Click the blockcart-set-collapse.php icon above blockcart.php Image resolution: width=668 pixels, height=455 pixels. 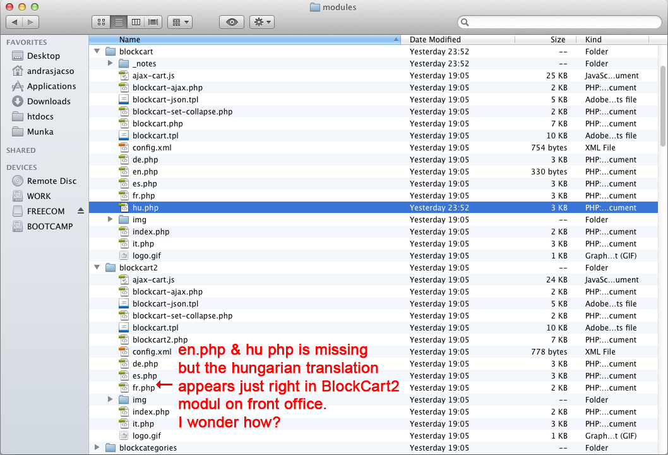click(124, 111)
